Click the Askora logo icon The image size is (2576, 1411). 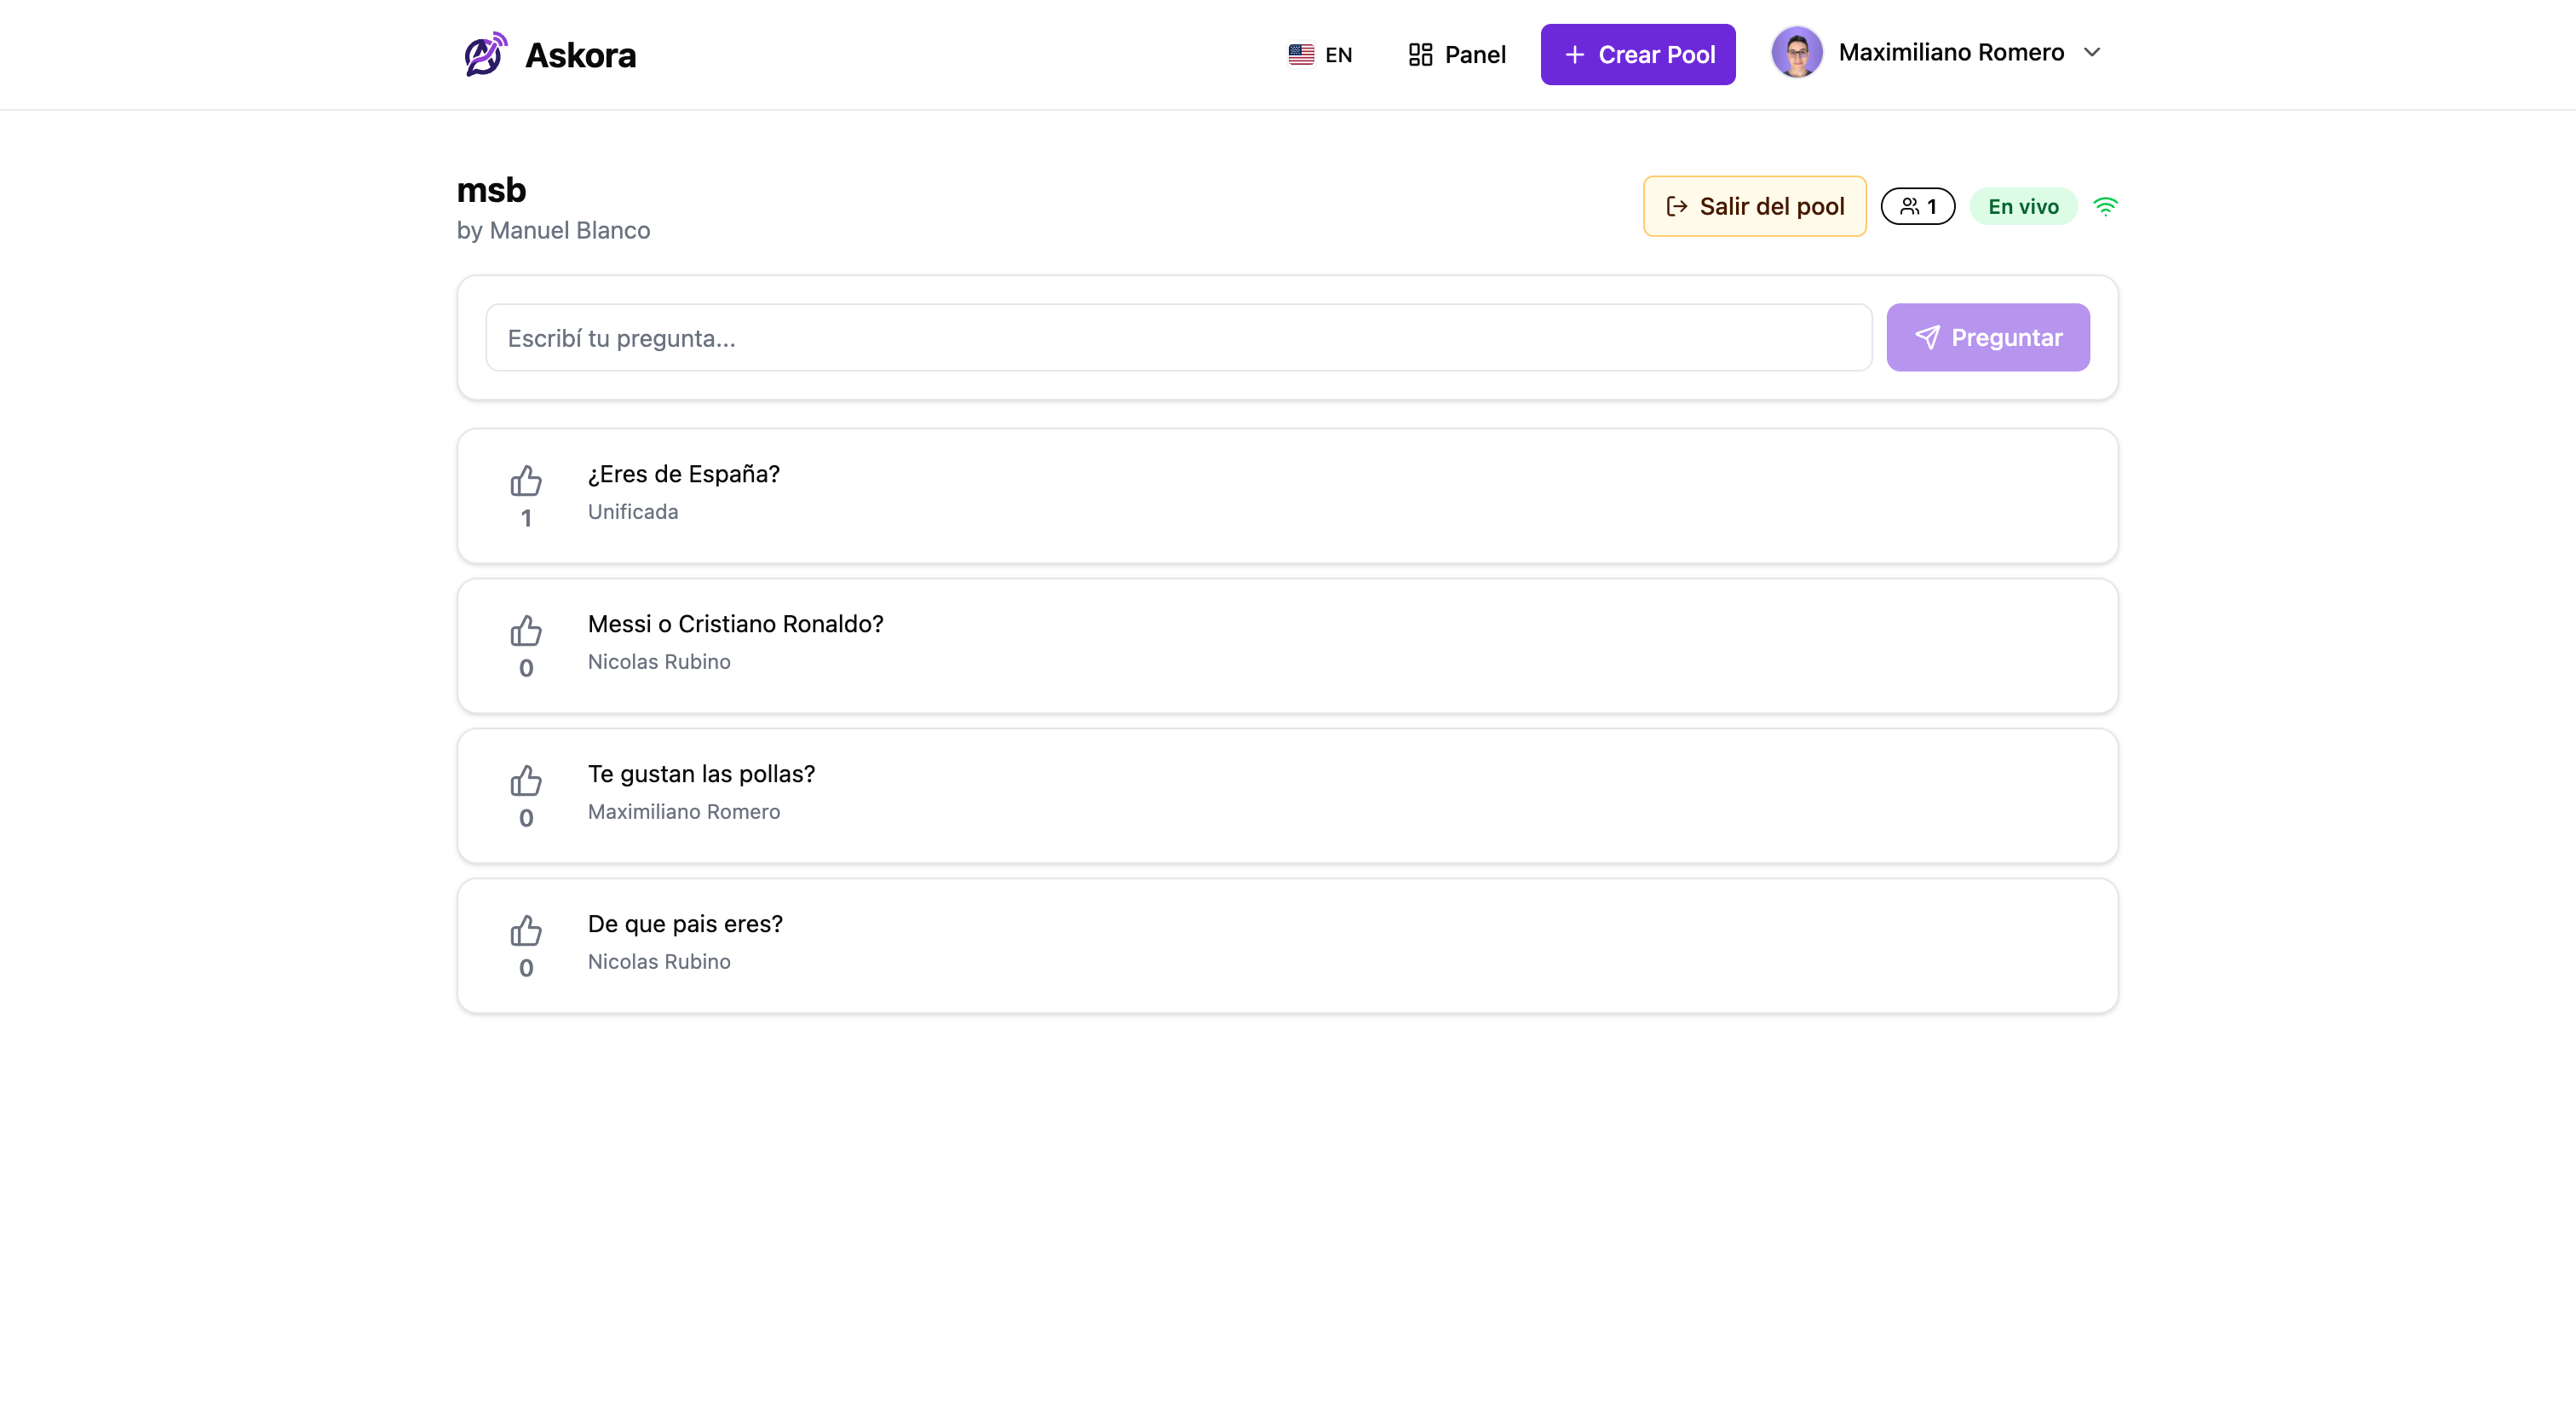485,54
